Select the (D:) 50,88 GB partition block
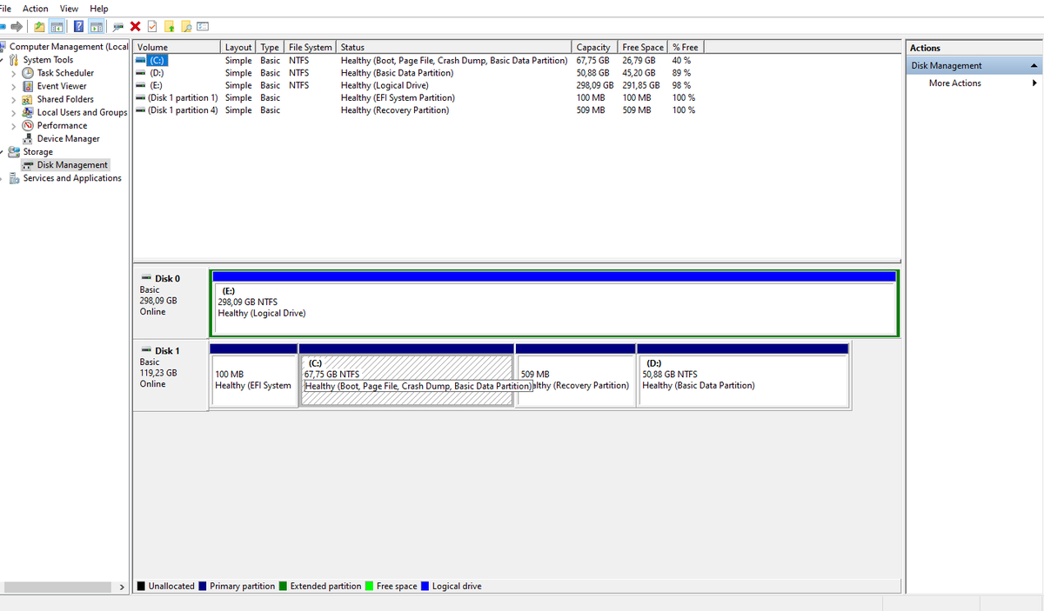Viewport: 1044px width, 611px height. coord(743,380)
